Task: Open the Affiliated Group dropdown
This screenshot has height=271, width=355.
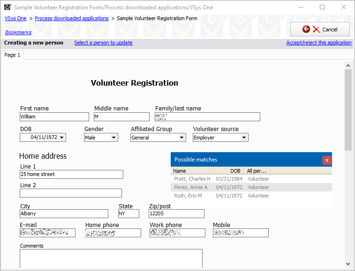Action: coord(181,138)
